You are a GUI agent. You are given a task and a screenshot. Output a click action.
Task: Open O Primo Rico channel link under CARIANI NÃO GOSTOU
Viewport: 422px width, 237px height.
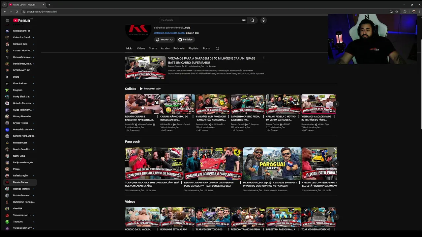166,124
